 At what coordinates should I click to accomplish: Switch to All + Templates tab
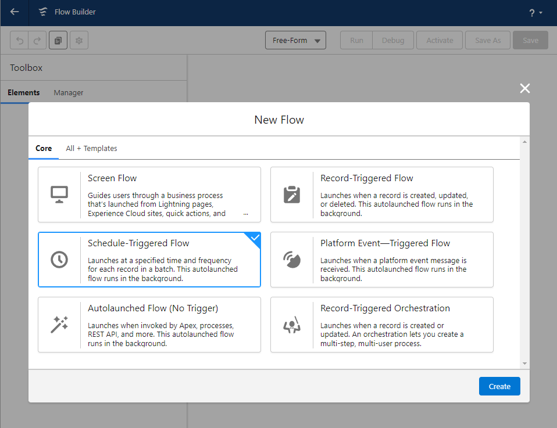point(91,149)
